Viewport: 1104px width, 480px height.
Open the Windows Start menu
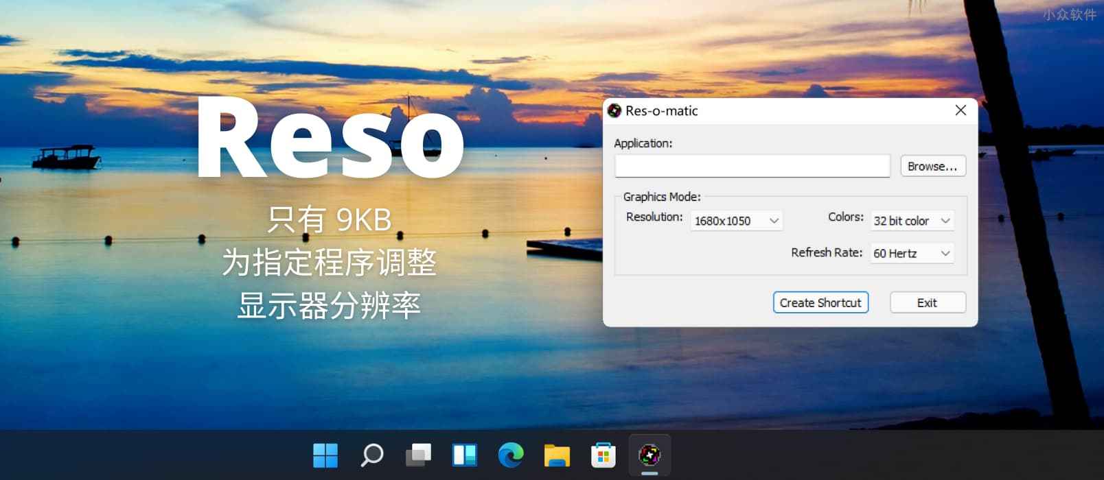pyautogui.click(x=325, y=455)
